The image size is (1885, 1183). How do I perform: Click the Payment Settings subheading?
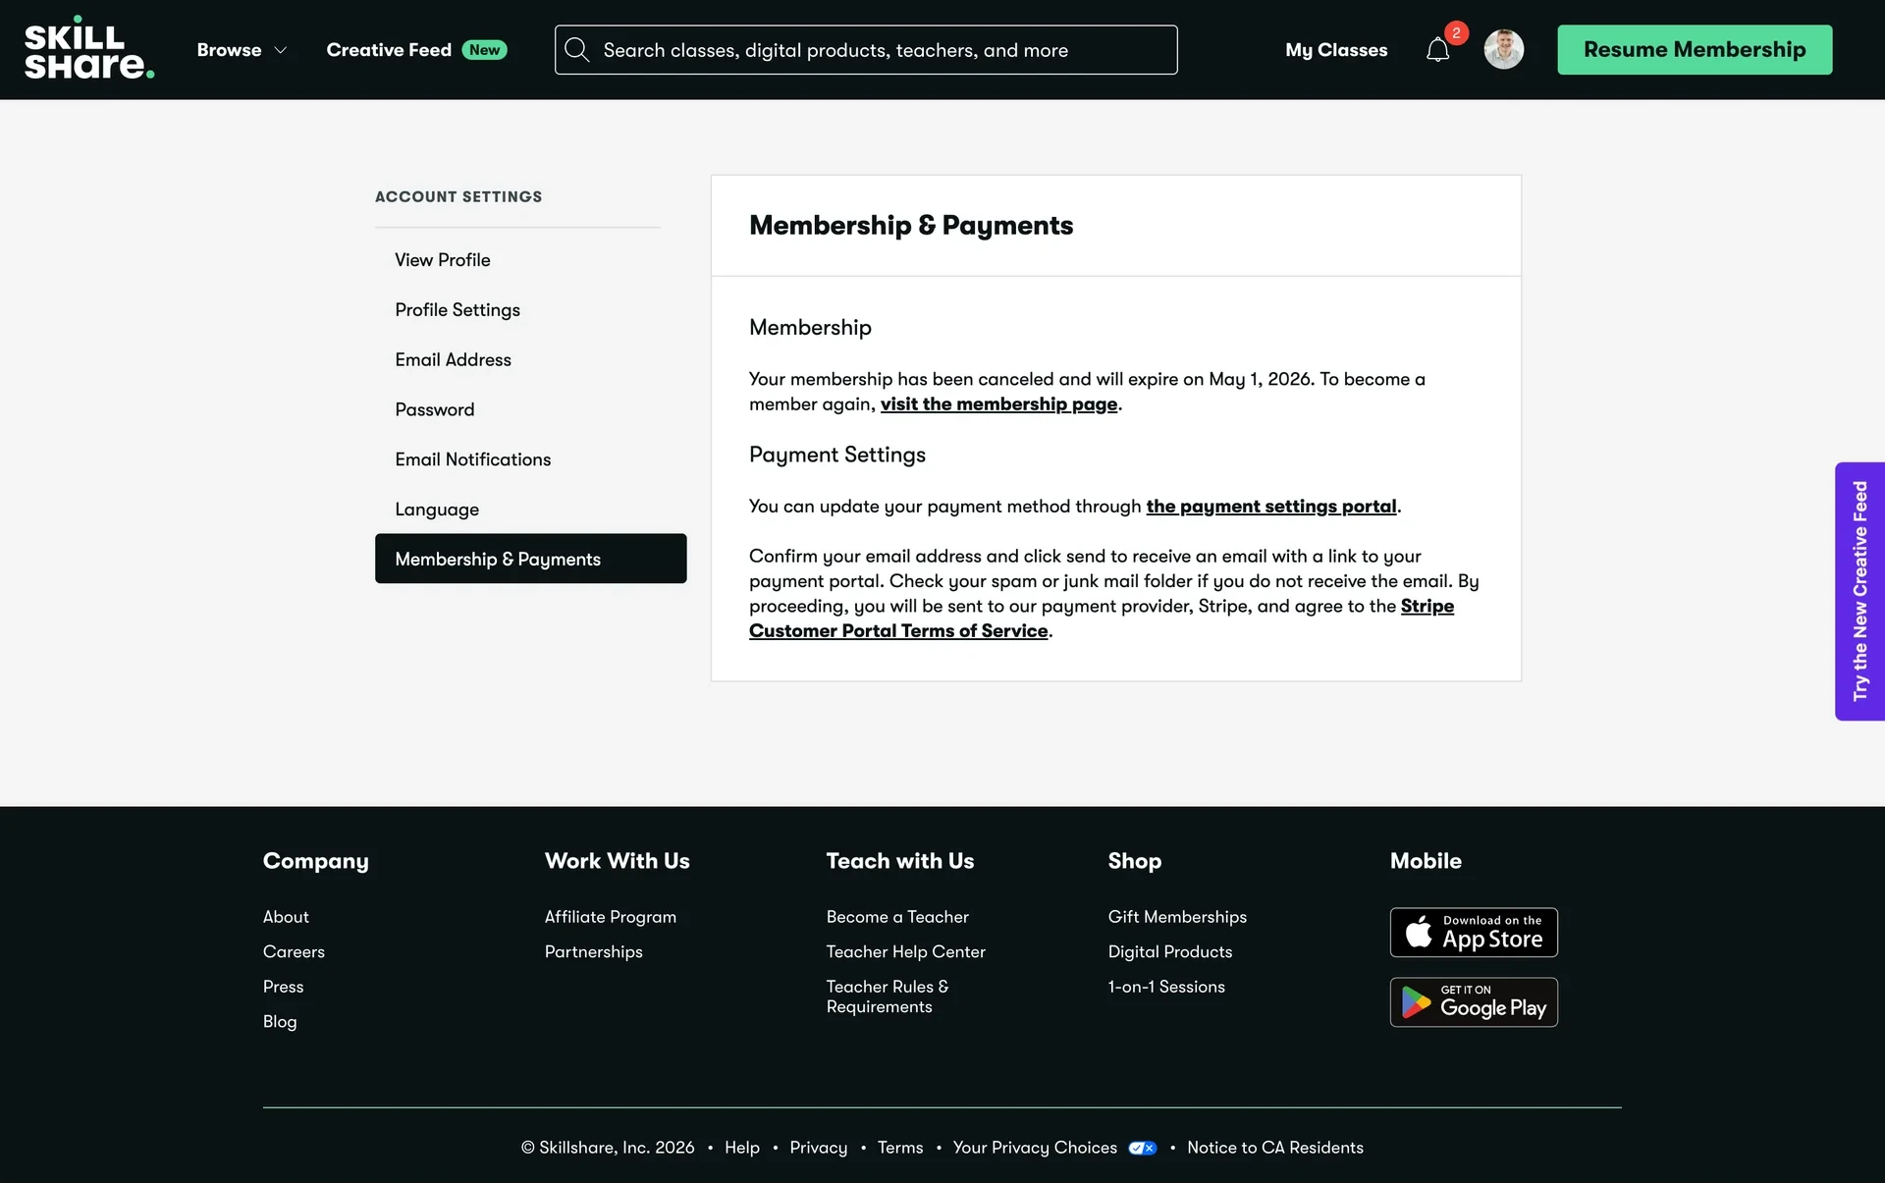point(837,456)
